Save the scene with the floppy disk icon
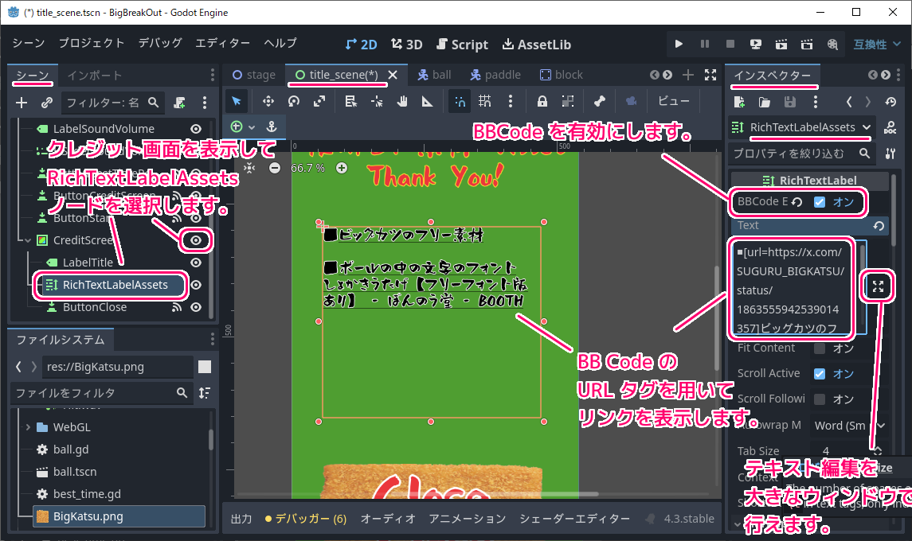The height and width of the screenshot is (541, 912). pyautogui.click(x=789, y=102)
